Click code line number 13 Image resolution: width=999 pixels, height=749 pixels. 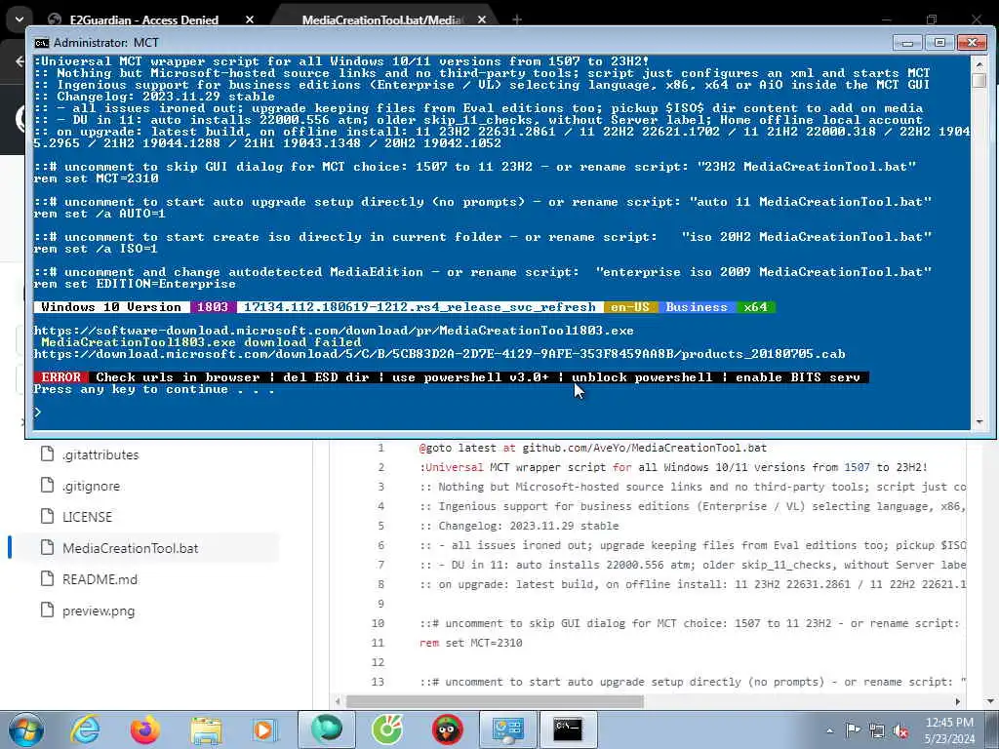pos(378,682)
